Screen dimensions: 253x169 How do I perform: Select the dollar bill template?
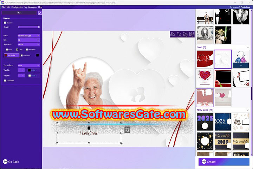[205, 35]
